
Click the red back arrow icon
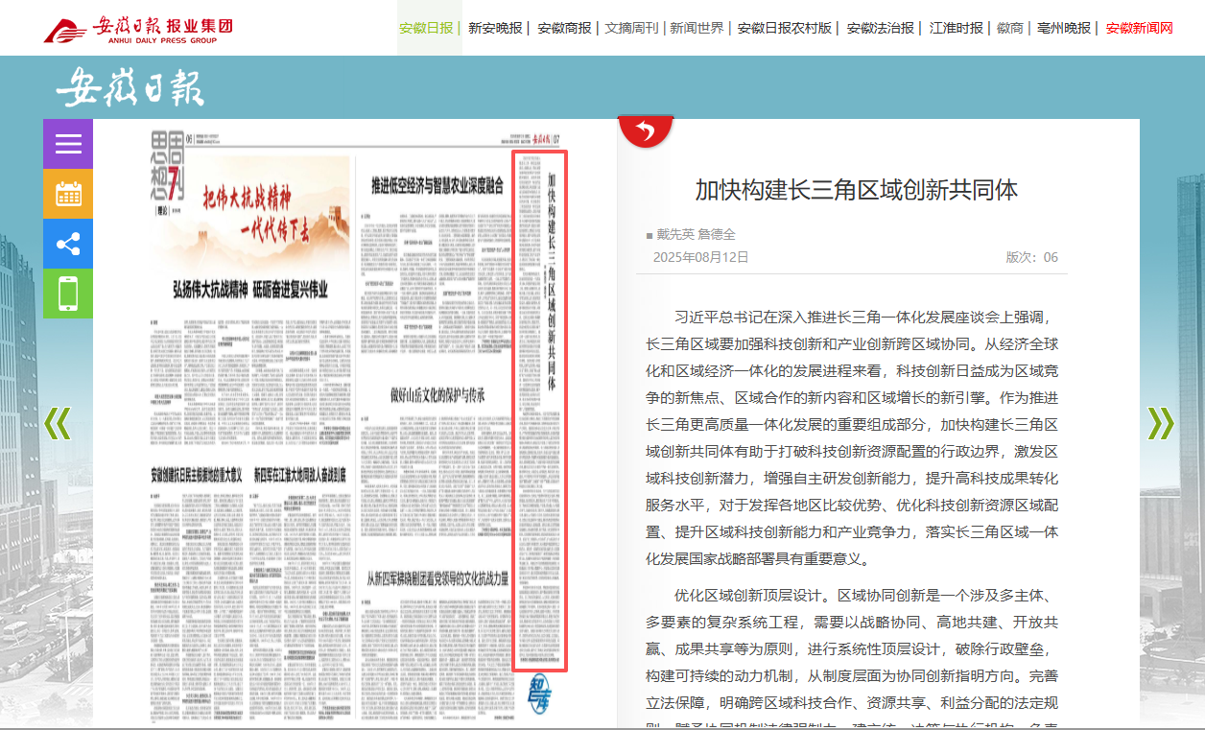645,130
